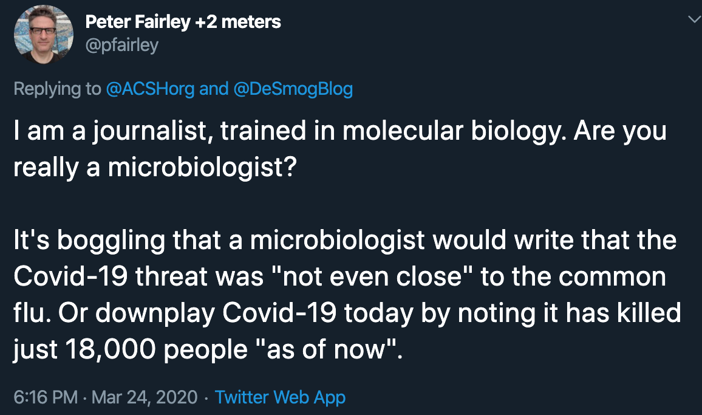Open the @DeSmogBlog mention link
The width and height of the screenshot is (702, 415).
click(x=293, y=89)
